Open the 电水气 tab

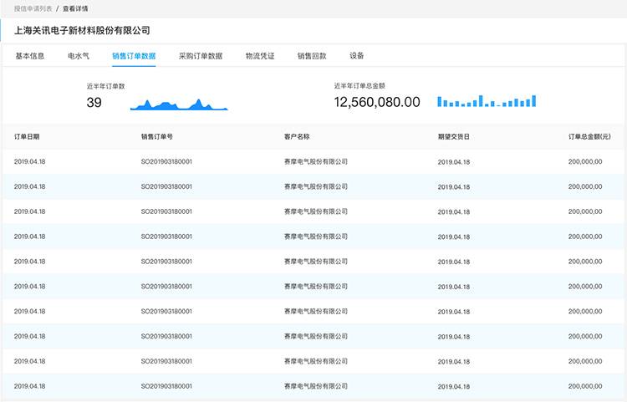(x=79, y=56)
